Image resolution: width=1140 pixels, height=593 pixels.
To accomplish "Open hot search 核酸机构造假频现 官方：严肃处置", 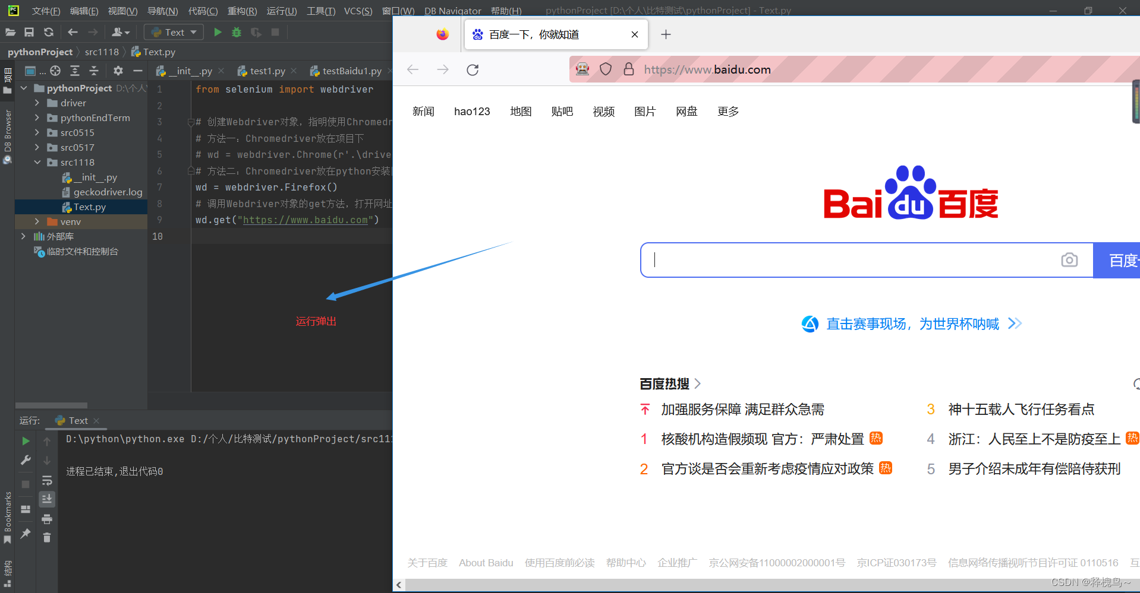I will [x=763, y=439].
